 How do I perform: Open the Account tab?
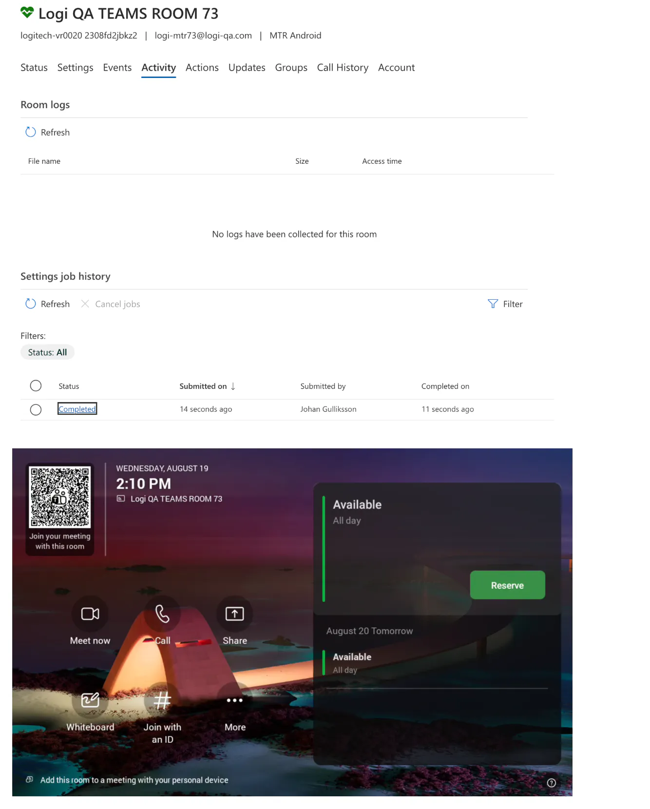(x=397, y=68)
